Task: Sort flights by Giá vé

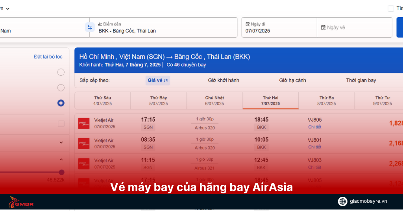Action: pos(157,80)
